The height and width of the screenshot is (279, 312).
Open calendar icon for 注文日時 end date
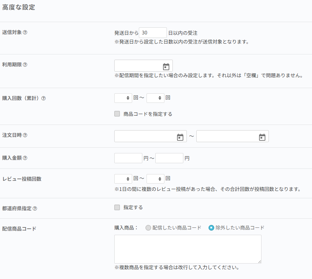tap(262, 137)
